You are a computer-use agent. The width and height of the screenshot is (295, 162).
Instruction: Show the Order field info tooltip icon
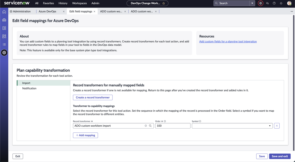pos(165,121)
